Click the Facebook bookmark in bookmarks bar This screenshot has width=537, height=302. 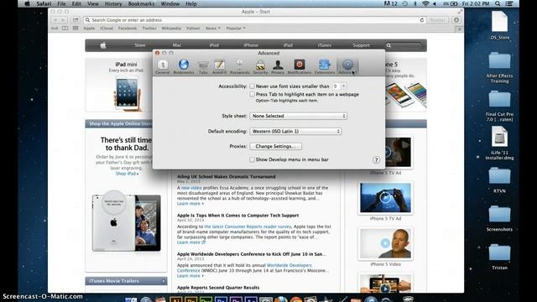coord(128,29)
